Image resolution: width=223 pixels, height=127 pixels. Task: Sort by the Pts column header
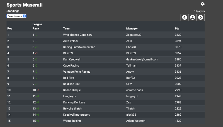coord(177,29)
